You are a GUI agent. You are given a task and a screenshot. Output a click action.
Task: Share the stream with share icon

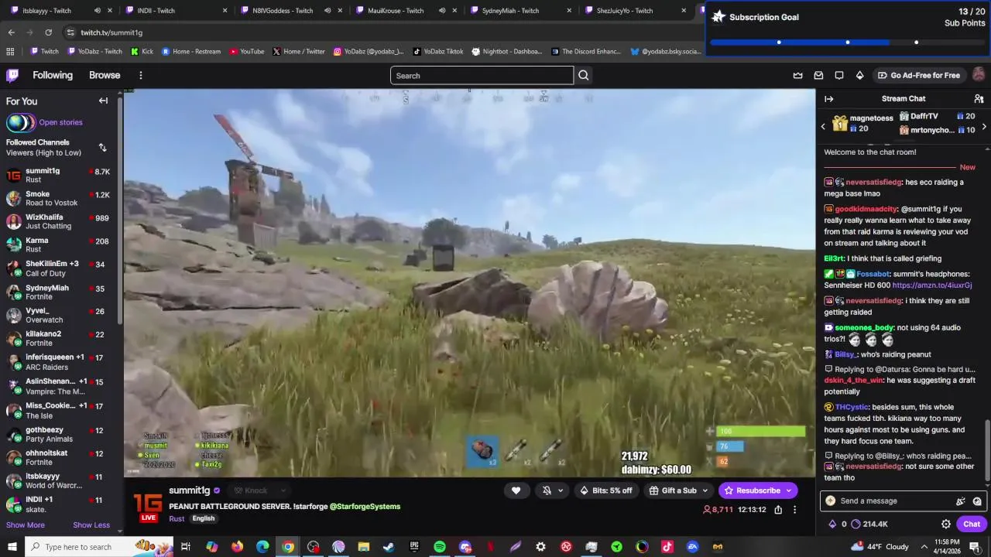click(778, 509)
